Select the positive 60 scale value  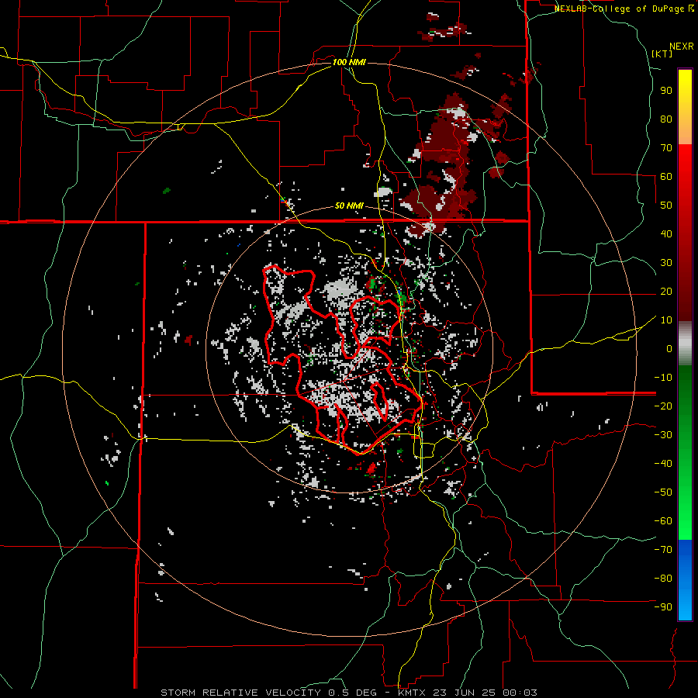pyautogui.click(x=666, y=176)
